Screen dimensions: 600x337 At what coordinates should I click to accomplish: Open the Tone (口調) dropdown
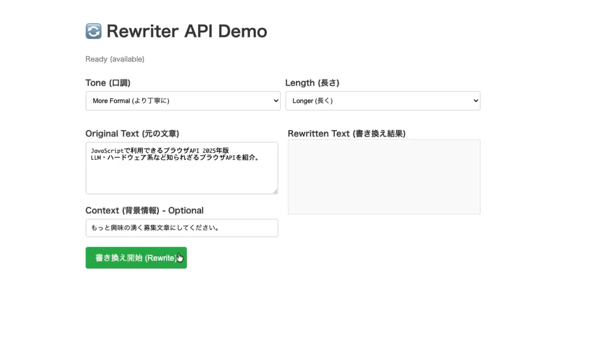[183, 101]
